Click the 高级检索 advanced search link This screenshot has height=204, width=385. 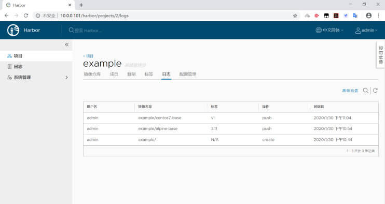350,91
